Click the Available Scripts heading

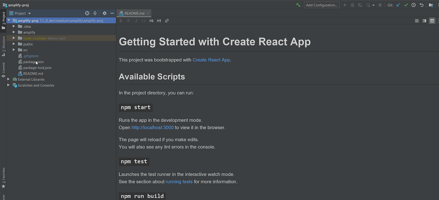(x=152, y=76)
